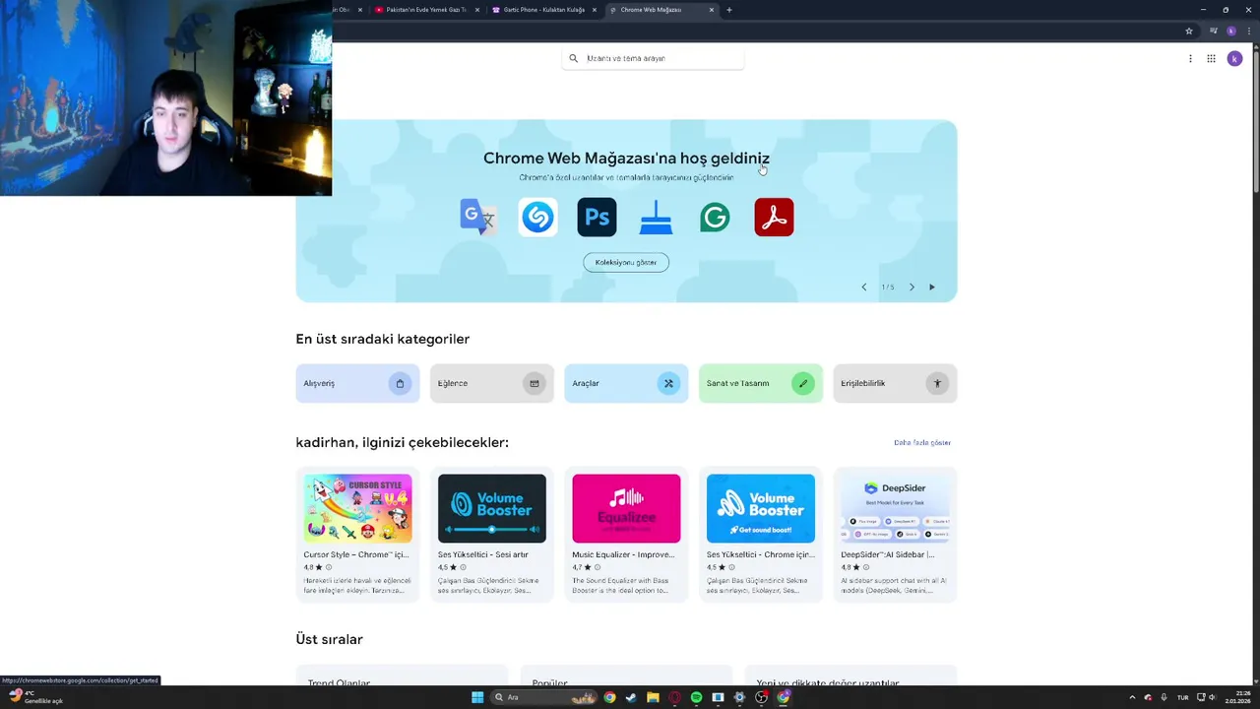
Task: Open Chrome browser menu
Action: click(x=1247, y=31)
